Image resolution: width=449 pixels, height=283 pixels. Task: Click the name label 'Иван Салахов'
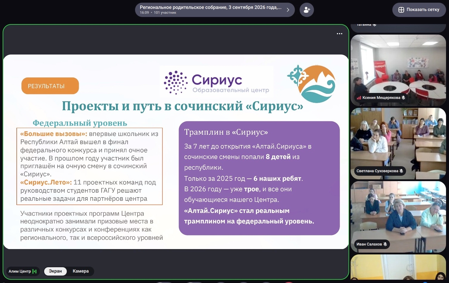tap(369, 244)
